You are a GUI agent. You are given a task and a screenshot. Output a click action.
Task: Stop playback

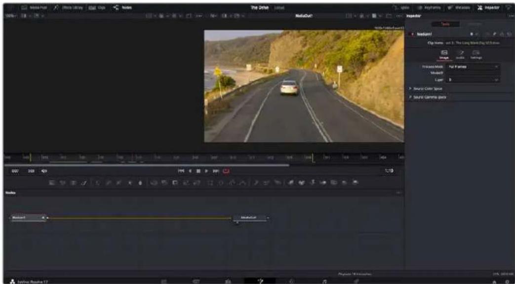[x=198, y=171]
